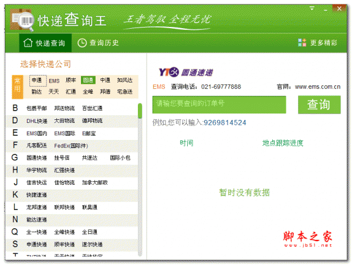Select 速尔快递 in row S
This screenshot has width=352, height=265.
pos(92,245)
